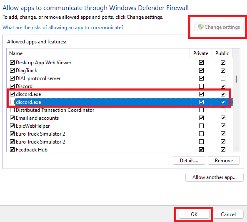The image size is (247, 222).
Task: Click the Public column header
Action: 222,53
